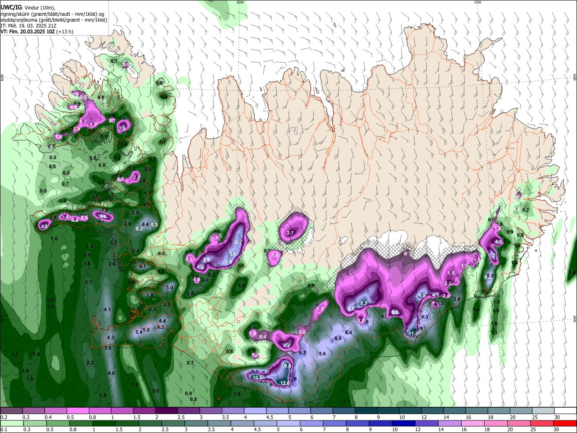This screenshot has height=433, width=577.
Task: Click the palest green swatch starting the lower scale
Action: pos(11,424)
